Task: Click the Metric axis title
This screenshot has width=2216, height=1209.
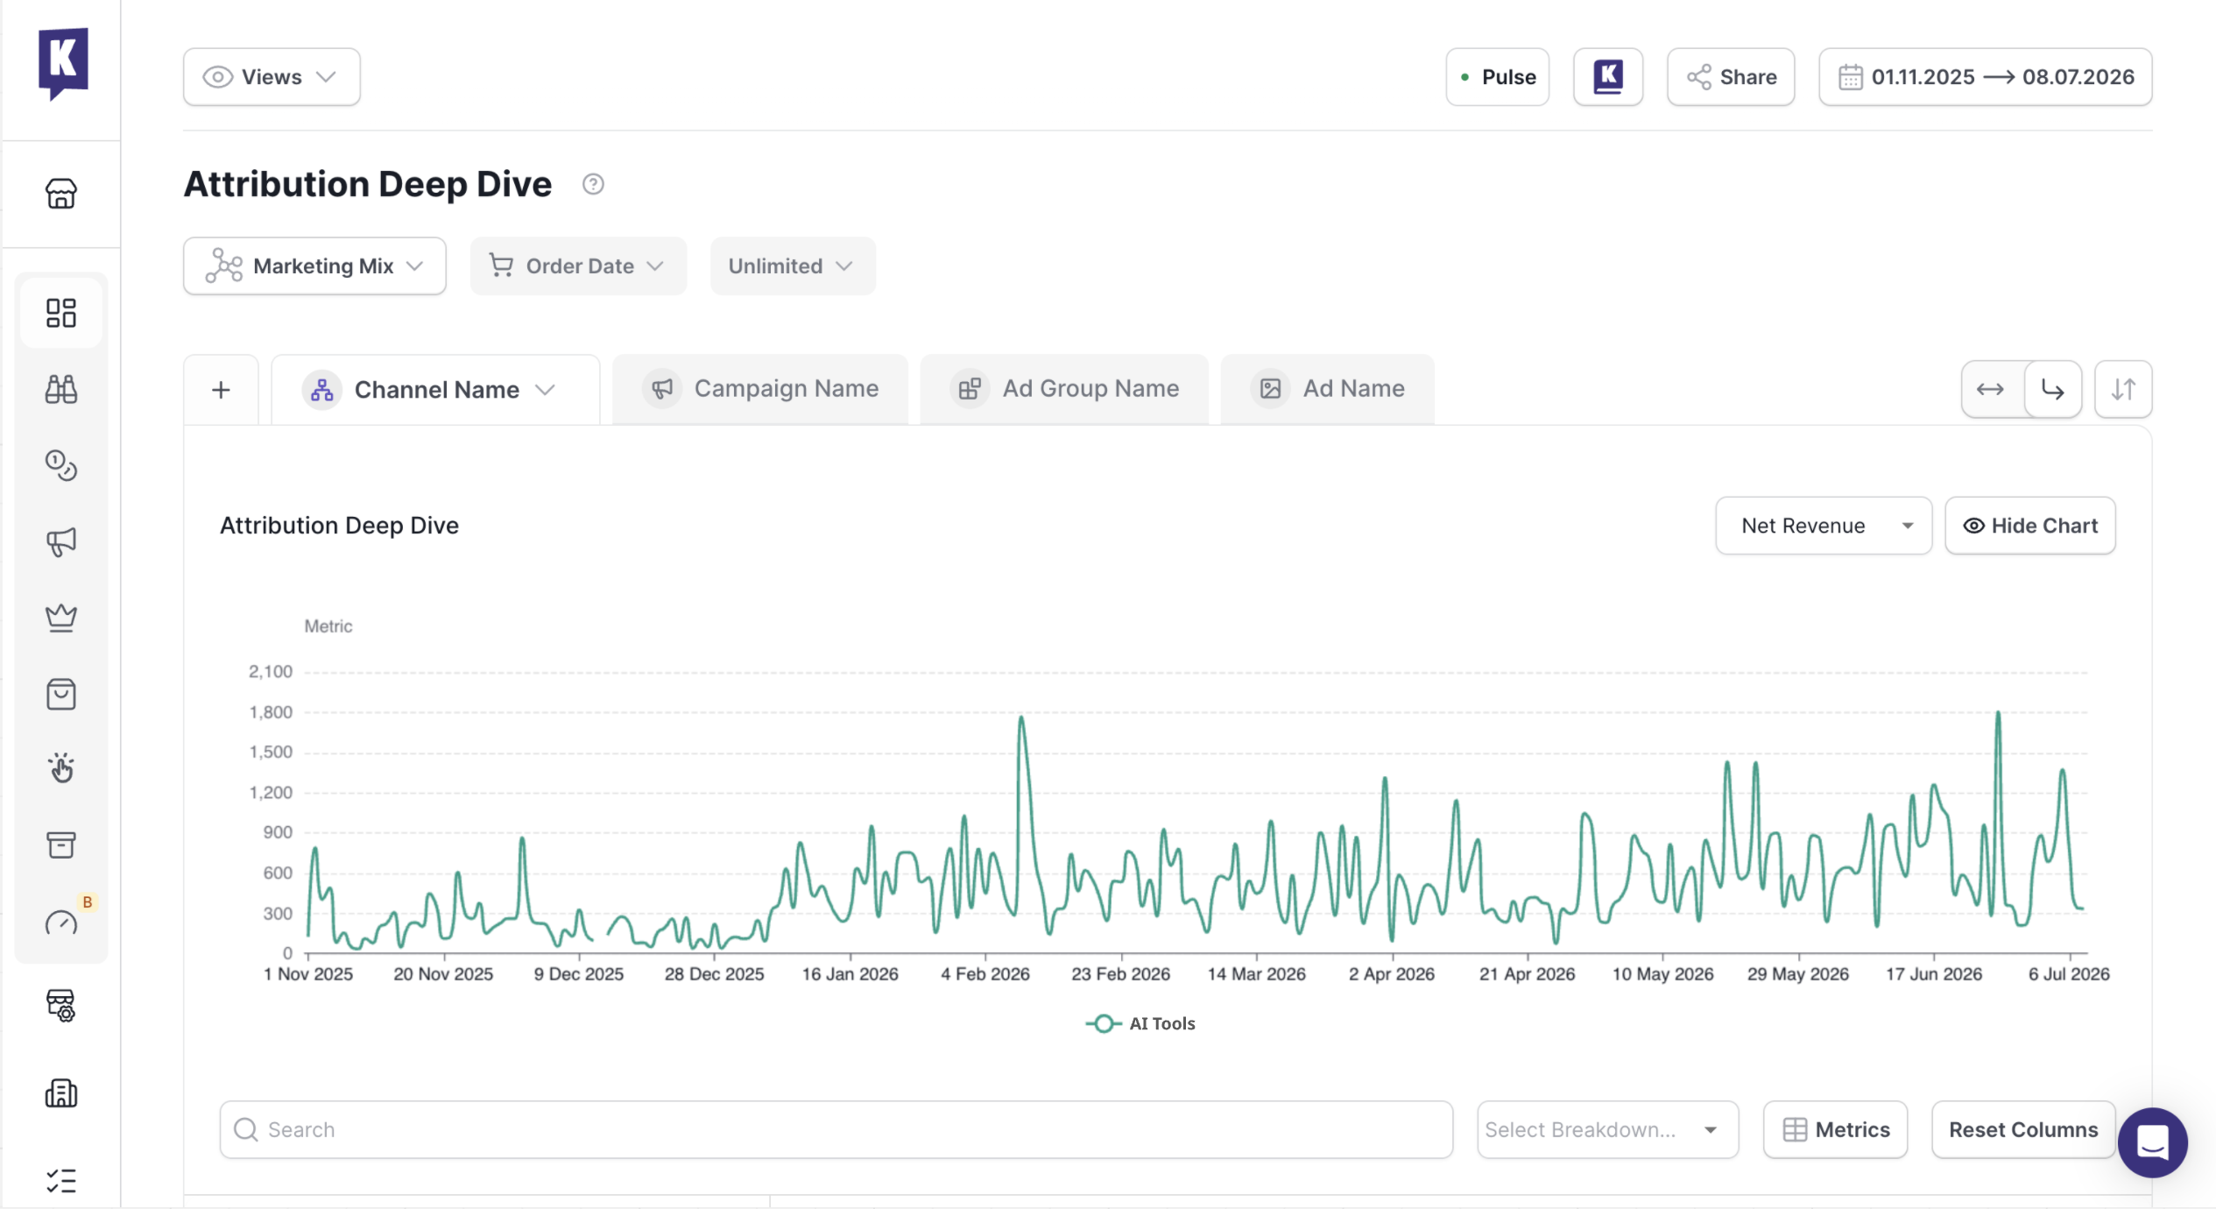Action: pos(328,626)
